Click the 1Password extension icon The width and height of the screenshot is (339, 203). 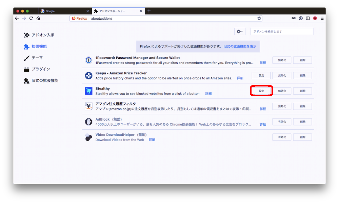coord(88,60)
